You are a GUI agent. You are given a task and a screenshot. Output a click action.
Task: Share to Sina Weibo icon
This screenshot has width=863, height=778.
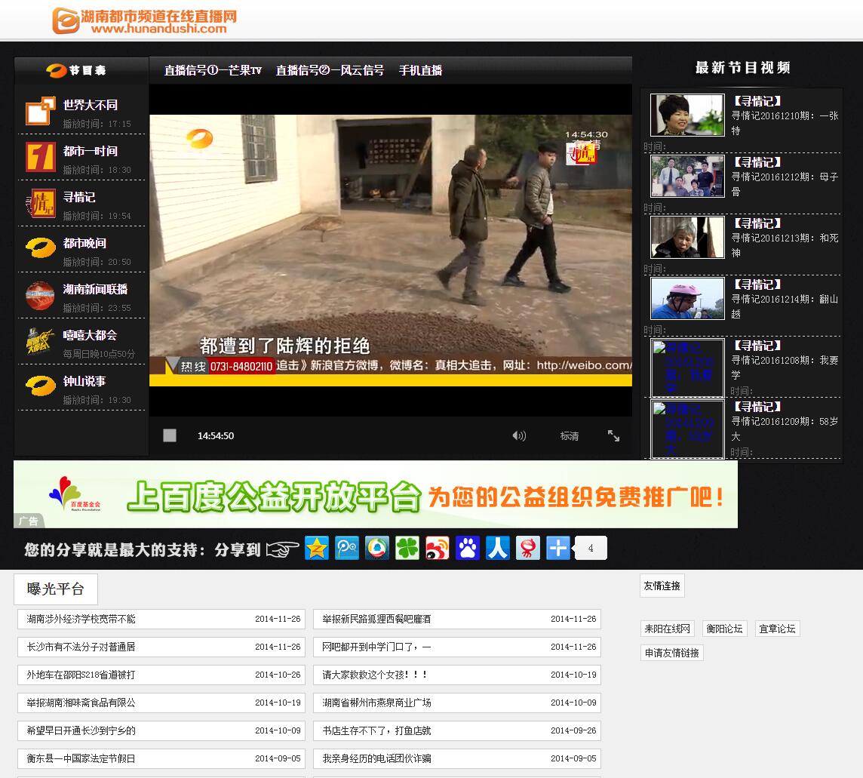(438, 548)
